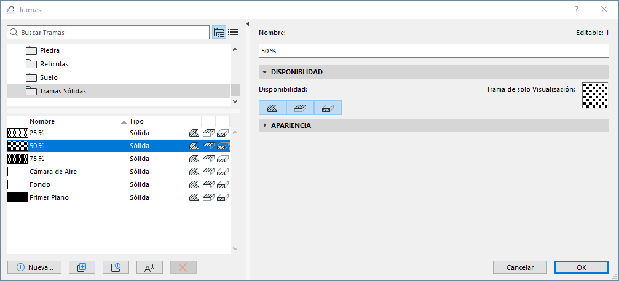Screen dimensions: 619x281
Task: Click the Buscar Tramas search field
Action: [108, 33]
